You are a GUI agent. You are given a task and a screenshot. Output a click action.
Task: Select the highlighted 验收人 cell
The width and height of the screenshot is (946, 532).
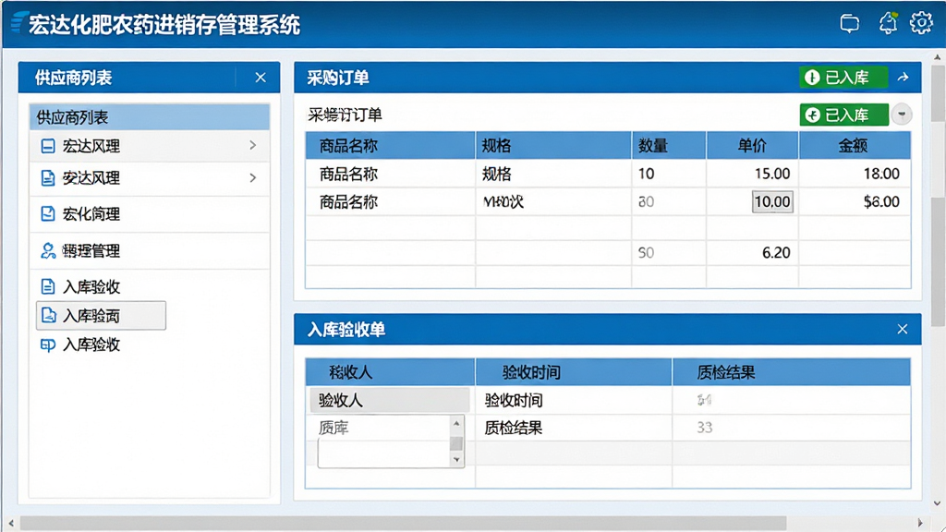390,400
